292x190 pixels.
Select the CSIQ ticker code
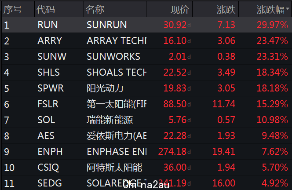[48, 167]
